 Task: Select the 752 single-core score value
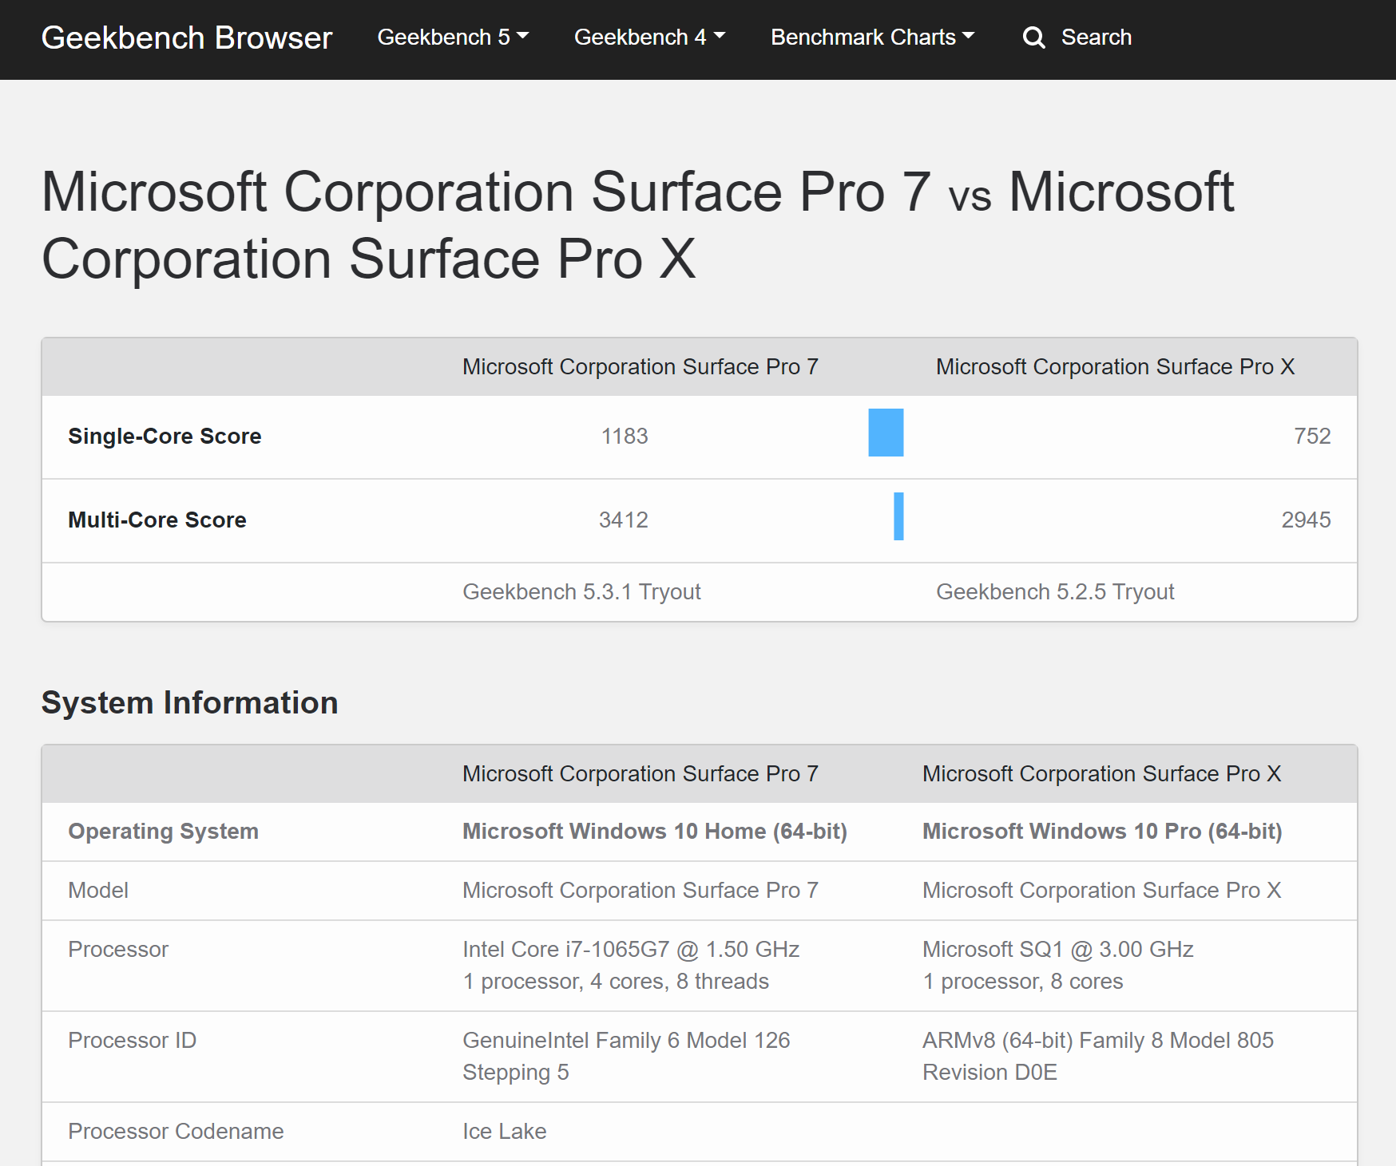1311,437
